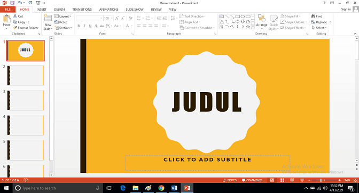Viewport: 359px width, 193px height.
Task: Toggle the NOTES pane in the status bar
Action: (230, 180)
